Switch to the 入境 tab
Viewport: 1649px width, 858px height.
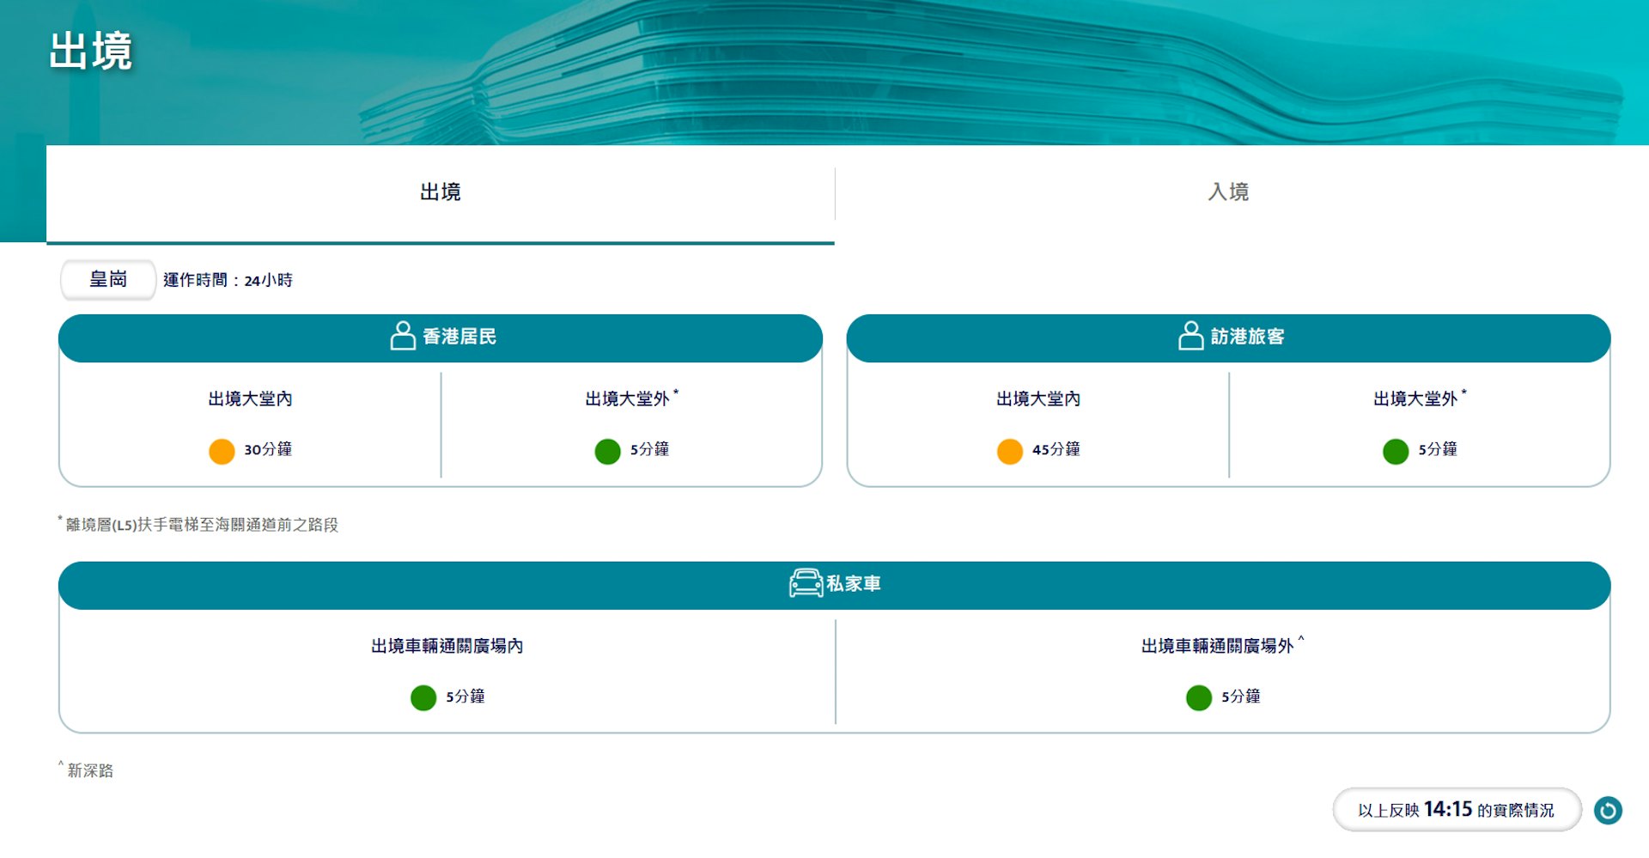coord(1228,192)
